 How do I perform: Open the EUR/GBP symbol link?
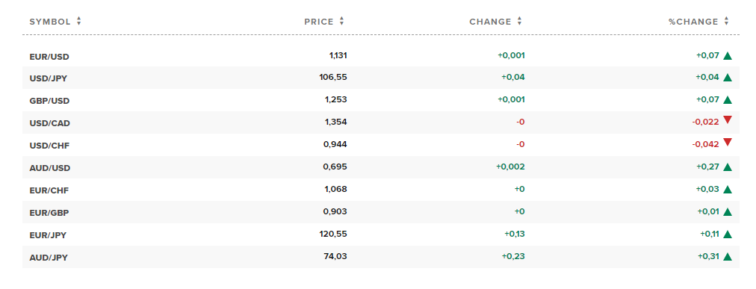pos(49,213)
